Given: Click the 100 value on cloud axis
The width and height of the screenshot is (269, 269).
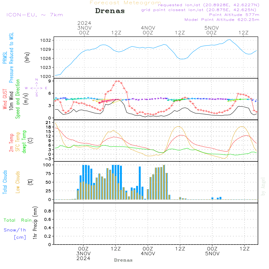Looking at the screenshot, I should 47,165.
